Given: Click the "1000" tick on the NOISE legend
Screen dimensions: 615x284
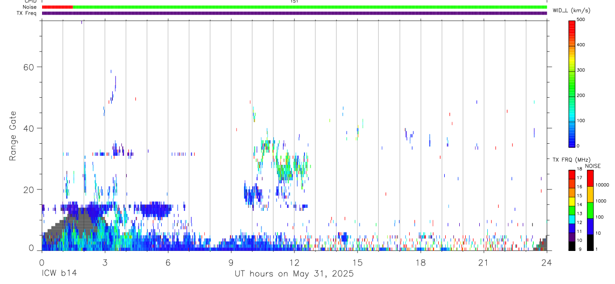Looking at the screenshot, I should [601, 201].
